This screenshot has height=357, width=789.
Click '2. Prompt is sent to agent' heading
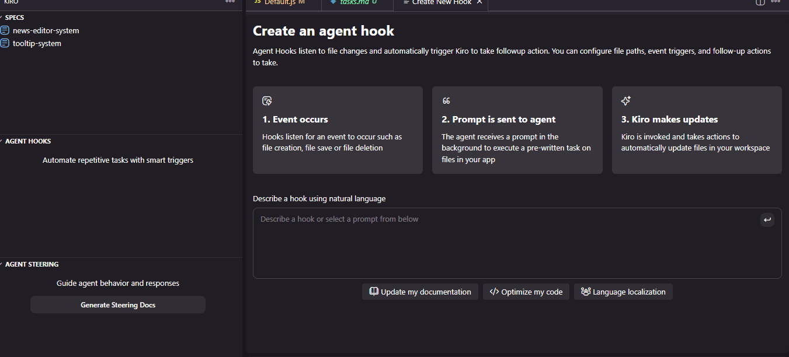pyautogui.click(x=499, y=119)
